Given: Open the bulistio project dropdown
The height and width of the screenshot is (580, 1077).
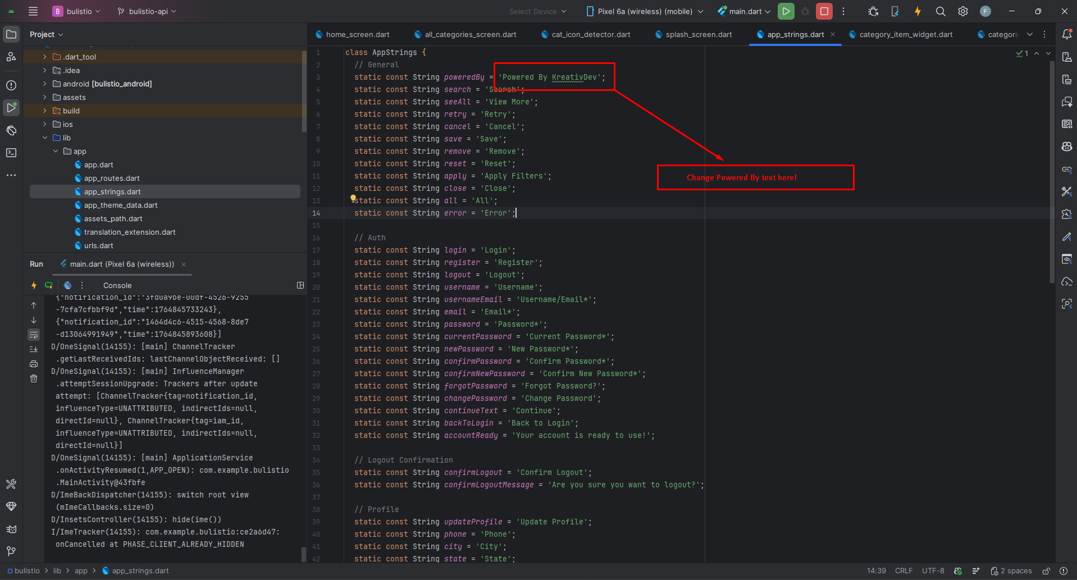Looking at the screenshot, I should click(76, 11).
